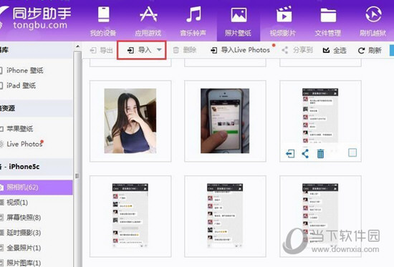The width and height of the screenshot is (394, 267).
Task: Open the Apps & Games tab (应用游戏)
Action: click(x=148, y=21)
